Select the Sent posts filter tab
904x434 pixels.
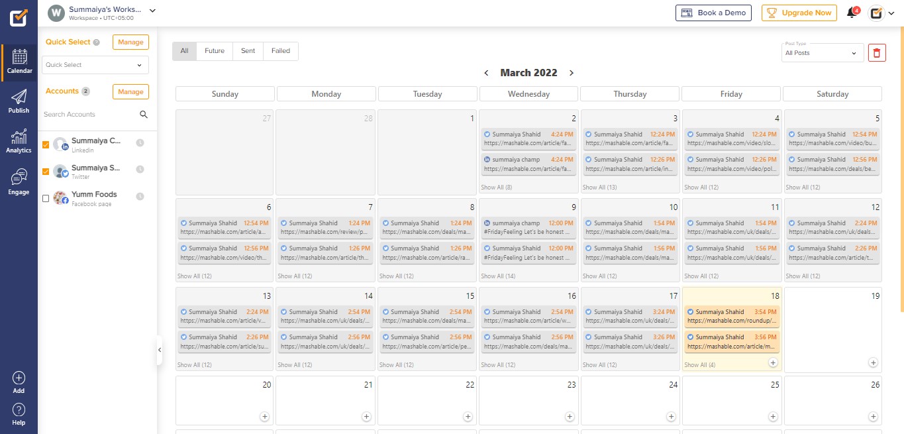(248, 51)
